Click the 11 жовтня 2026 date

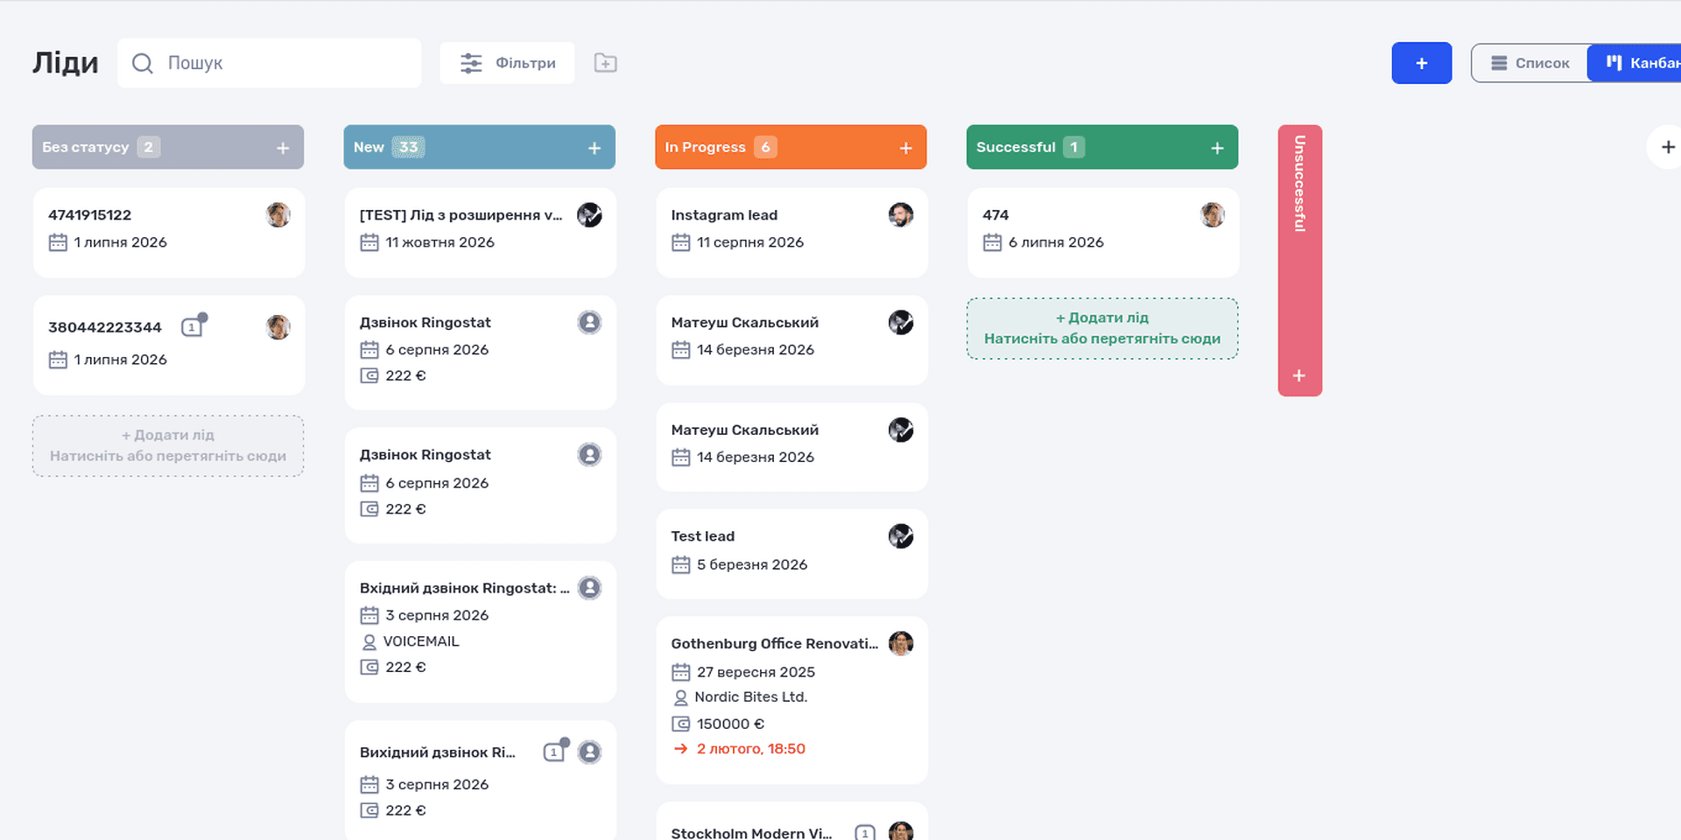[x=440, y=242]
